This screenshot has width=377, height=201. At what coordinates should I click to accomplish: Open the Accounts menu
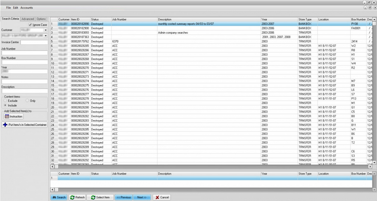(x=27, y=8)
